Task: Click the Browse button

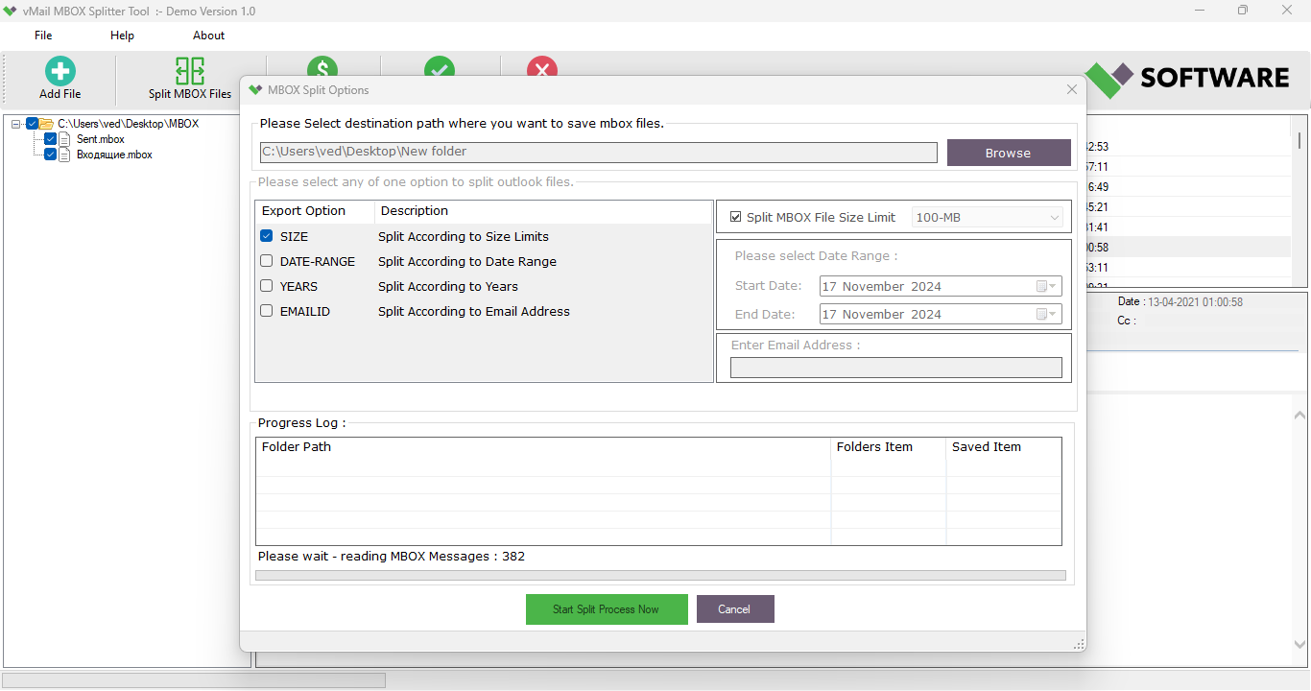Action: click(x=1009, y=153)
